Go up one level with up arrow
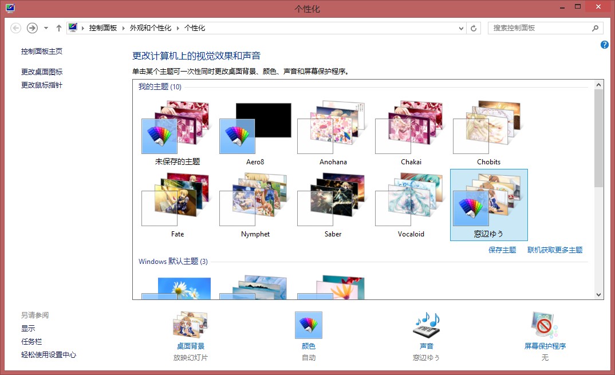This screenshot has height=375, width=615. (58, 28)
